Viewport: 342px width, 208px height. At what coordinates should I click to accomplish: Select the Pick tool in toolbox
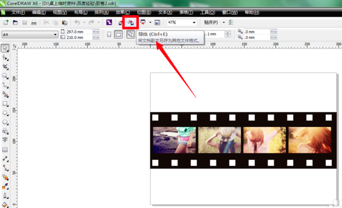(x=5, y=48)
